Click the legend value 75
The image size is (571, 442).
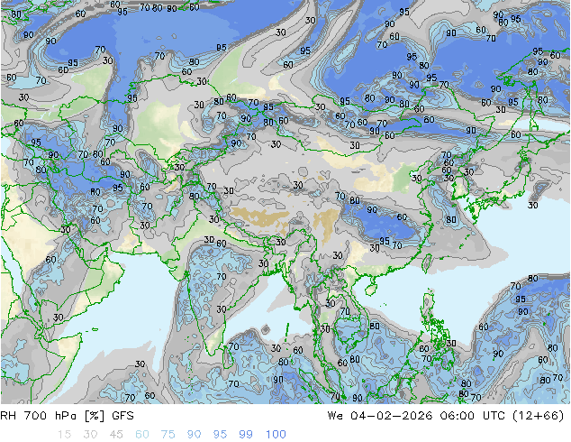coord(168,435)
